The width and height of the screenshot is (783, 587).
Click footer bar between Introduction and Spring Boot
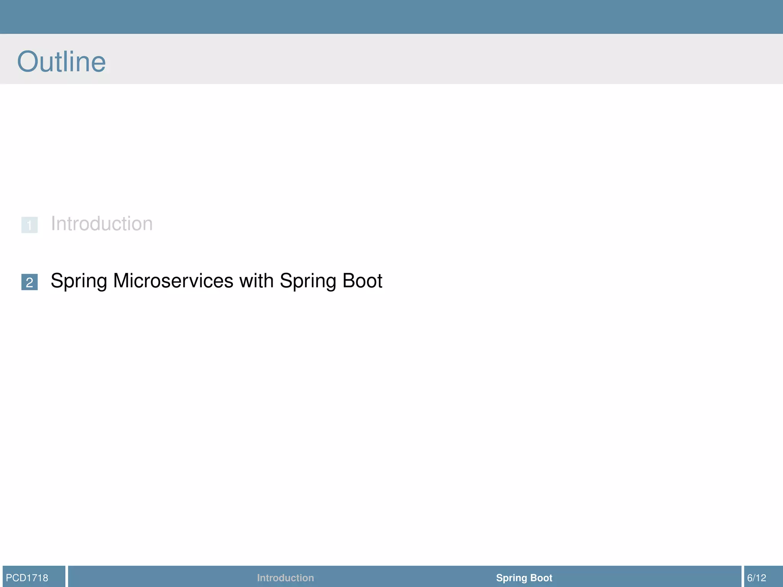click(405, 577)
